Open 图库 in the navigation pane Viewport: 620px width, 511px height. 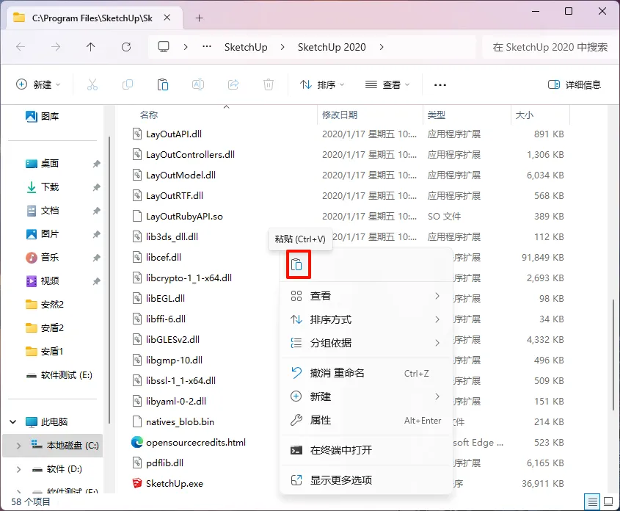[42, 116]
